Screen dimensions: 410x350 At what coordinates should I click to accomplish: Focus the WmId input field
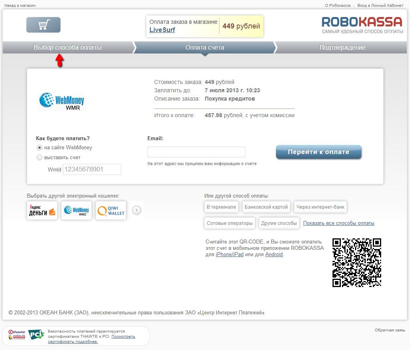pos(92,169)
